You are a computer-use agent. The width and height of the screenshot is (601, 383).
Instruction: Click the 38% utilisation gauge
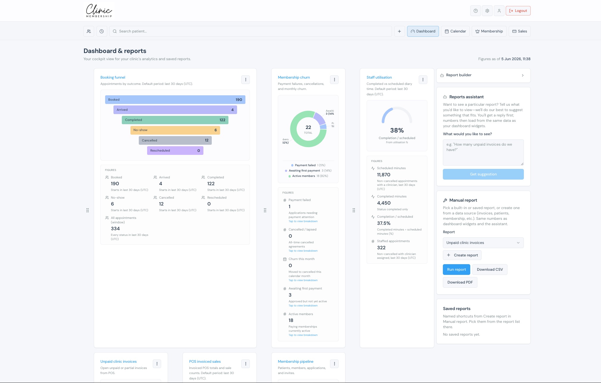click(x=397, y=116)
